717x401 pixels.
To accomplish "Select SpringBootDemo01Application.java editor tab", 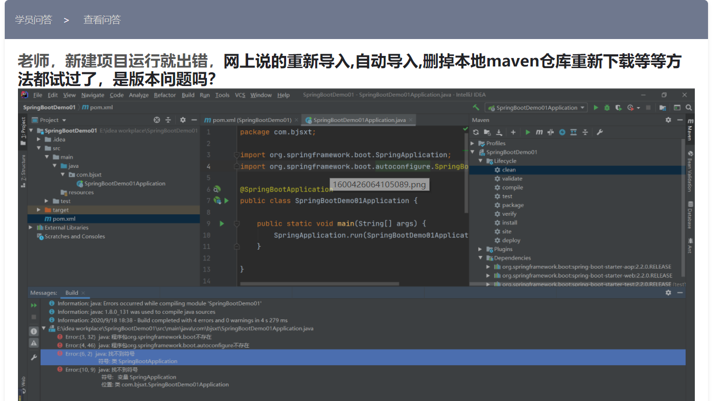I will [x=359, y=120].
